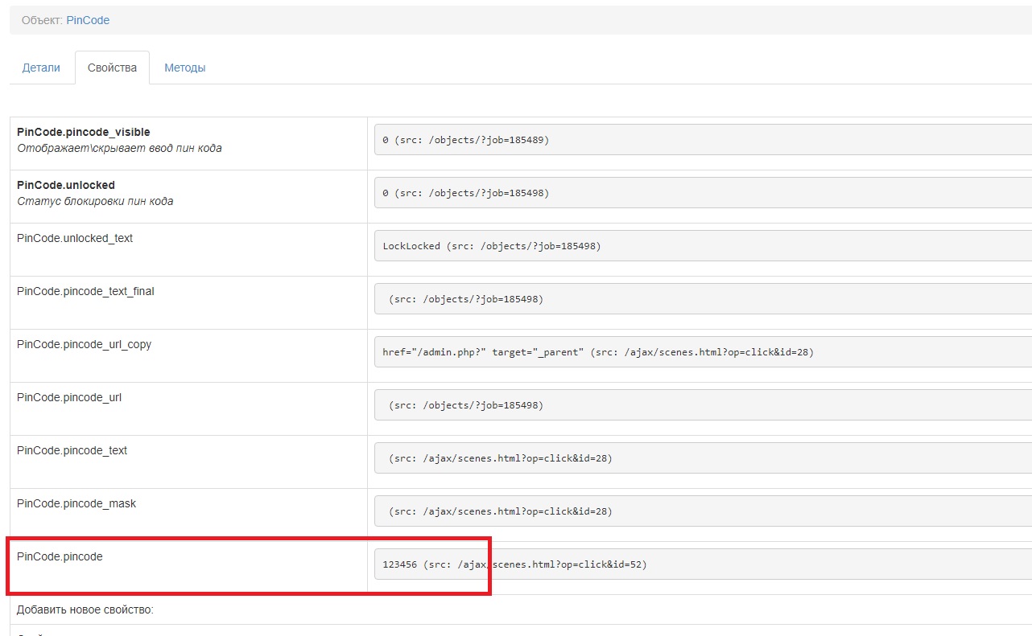Image resolution: width=1032 pixels, height=636 pixels.
Task: Click the bold PinCode.unlocked property name
Action: [x=65, y=185]
